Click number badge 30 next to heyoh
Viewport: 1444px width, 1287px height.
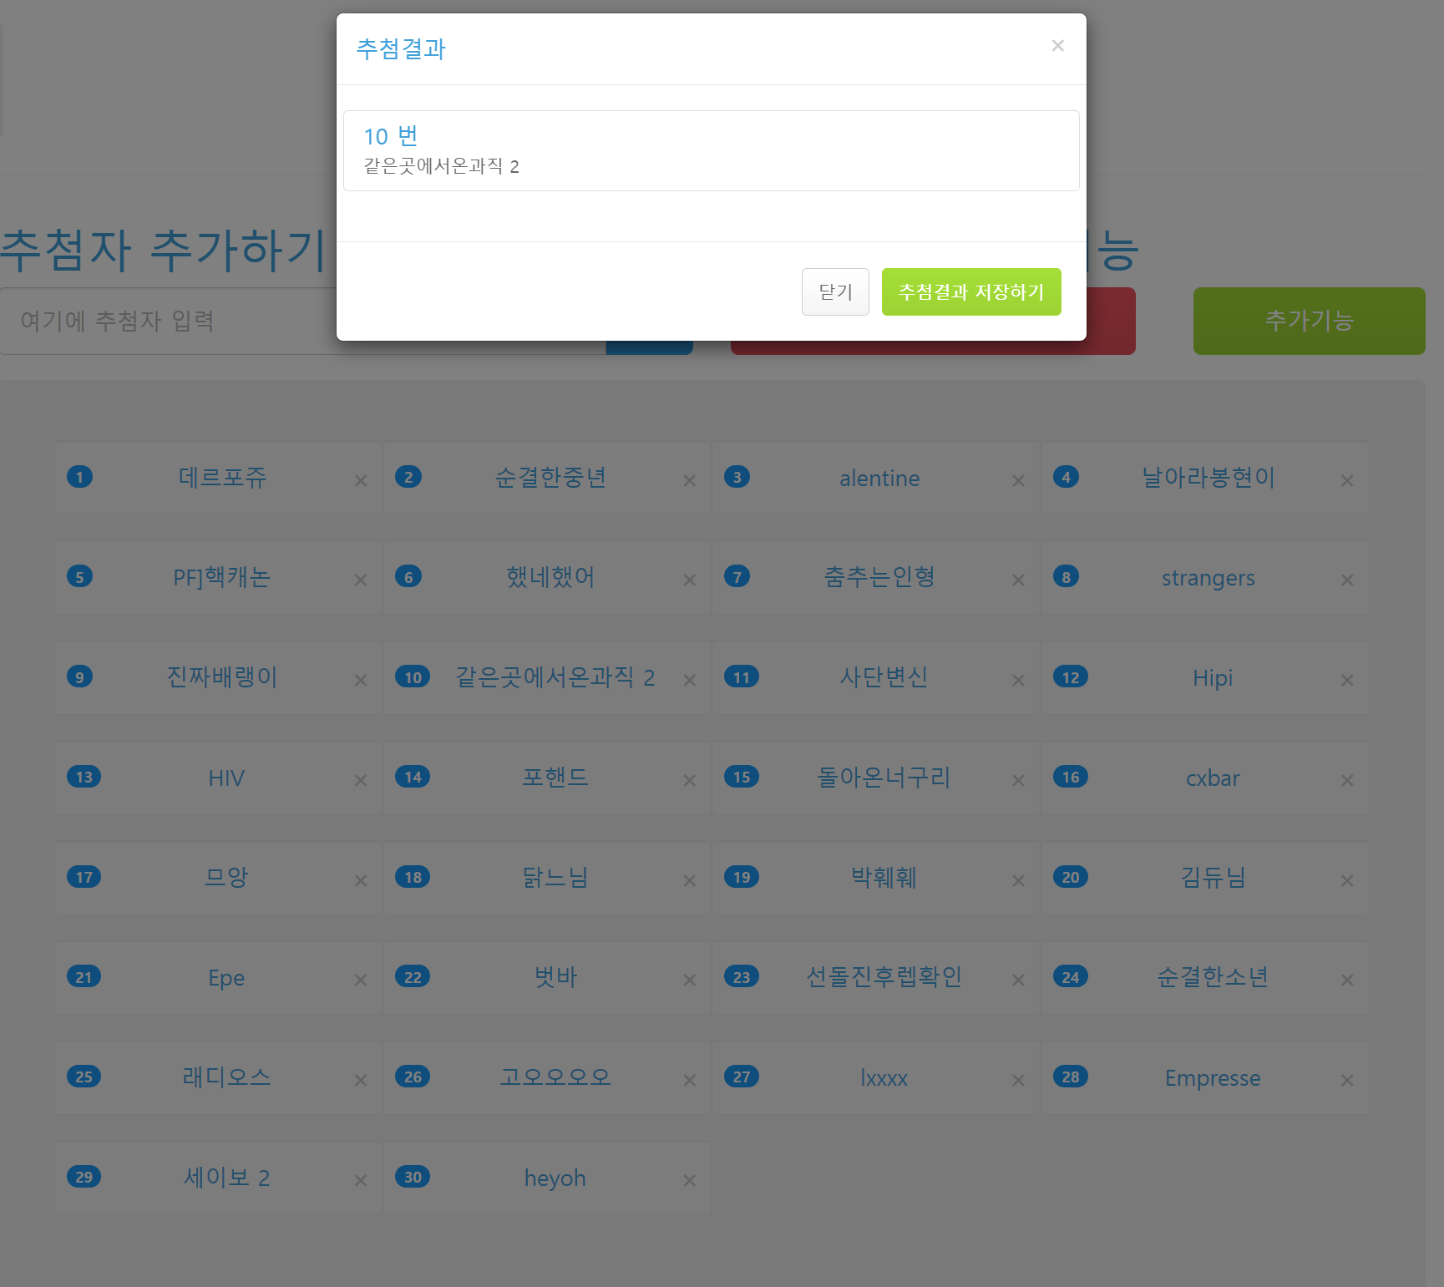click(x=413, y=1178)
